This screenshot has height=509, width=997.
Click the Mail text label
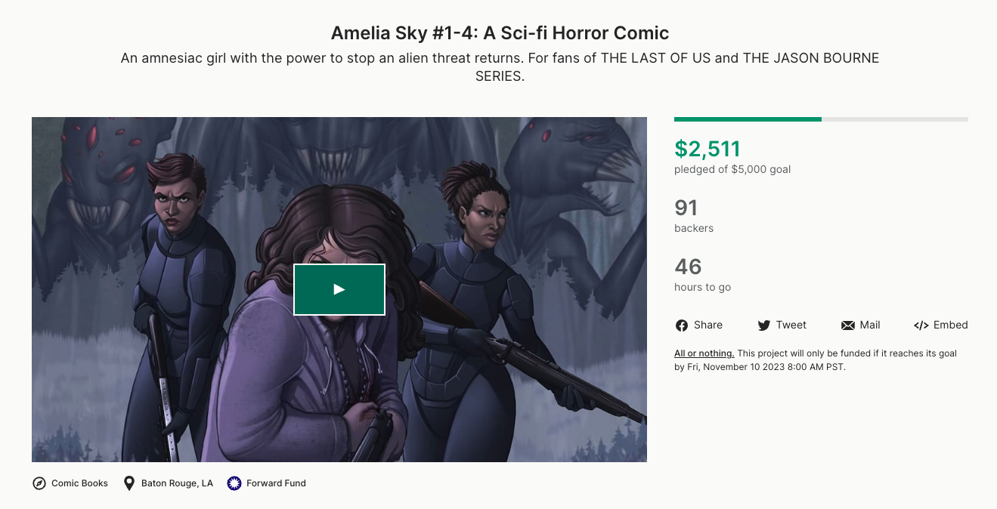(870, 325)
